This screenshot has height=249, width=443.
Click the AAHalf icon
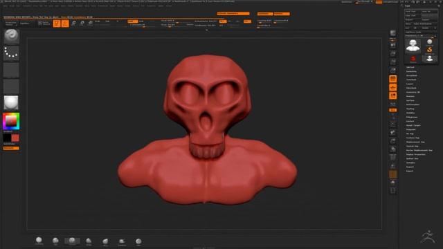tap(392, 71)
